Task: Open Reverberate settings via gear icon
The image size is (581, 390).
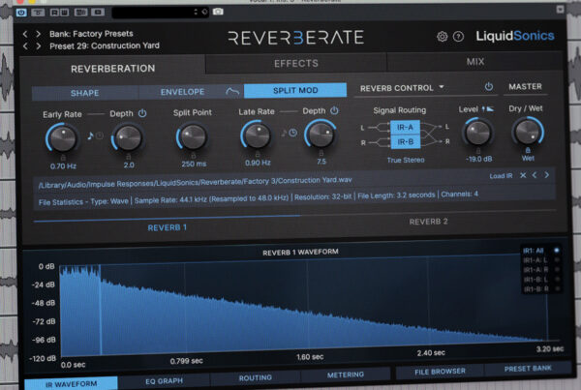Action: (x=442, y=37)
